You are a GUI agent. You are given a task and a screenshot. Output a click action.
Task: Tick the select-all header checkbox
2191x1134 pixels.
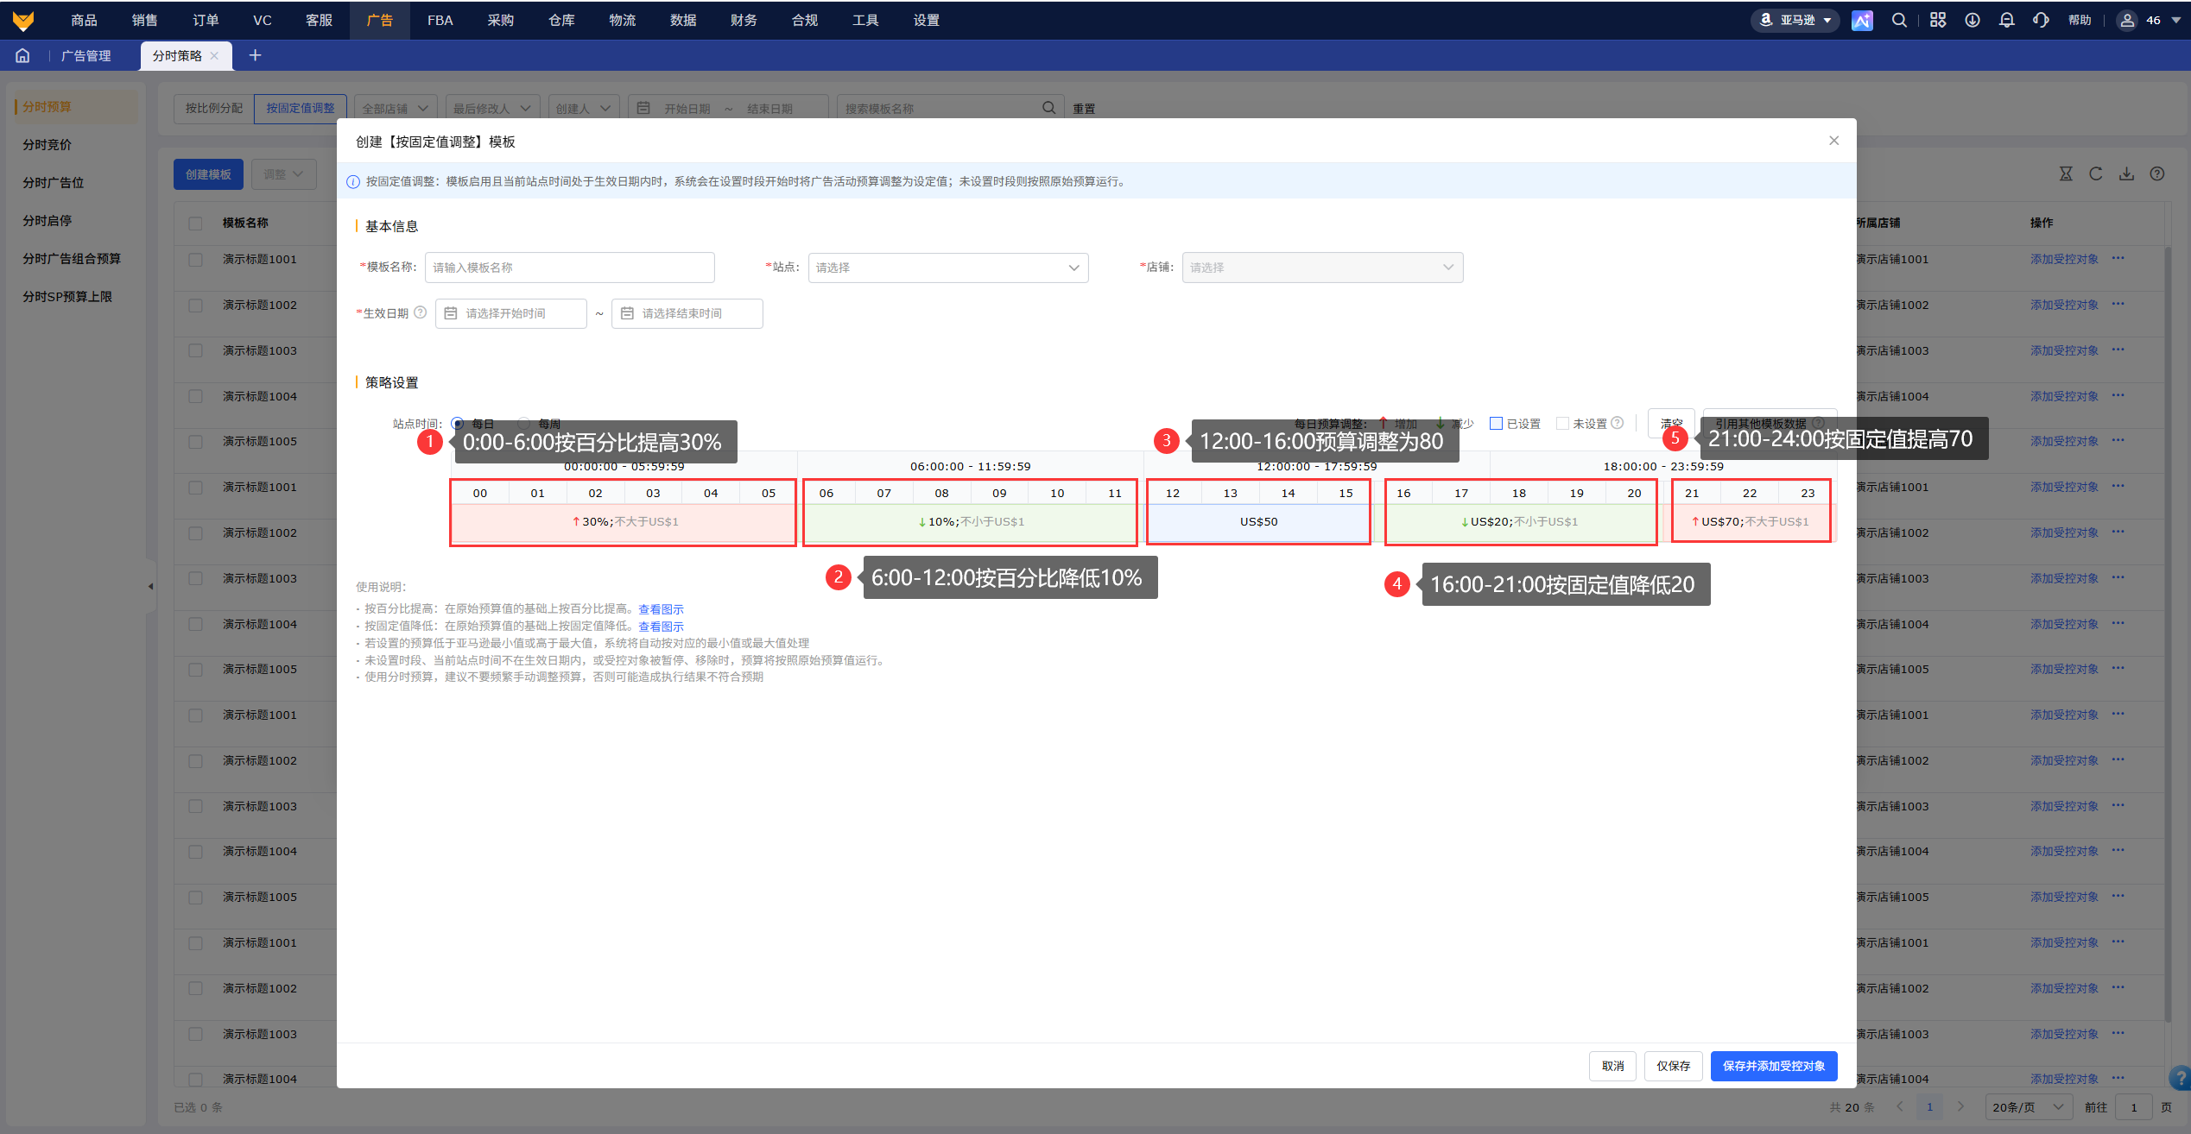195,223
